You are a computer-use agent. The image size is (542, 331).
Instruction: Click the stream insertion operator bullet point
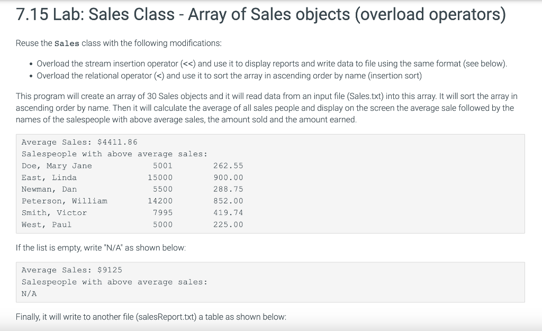(272, 64)
